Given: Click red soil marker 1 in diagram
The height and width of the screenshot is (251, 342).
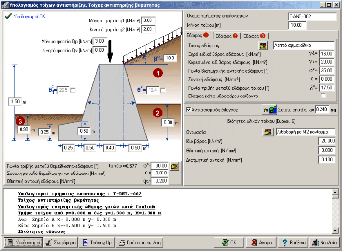Looking at the screenshot, I should [157, 73].
